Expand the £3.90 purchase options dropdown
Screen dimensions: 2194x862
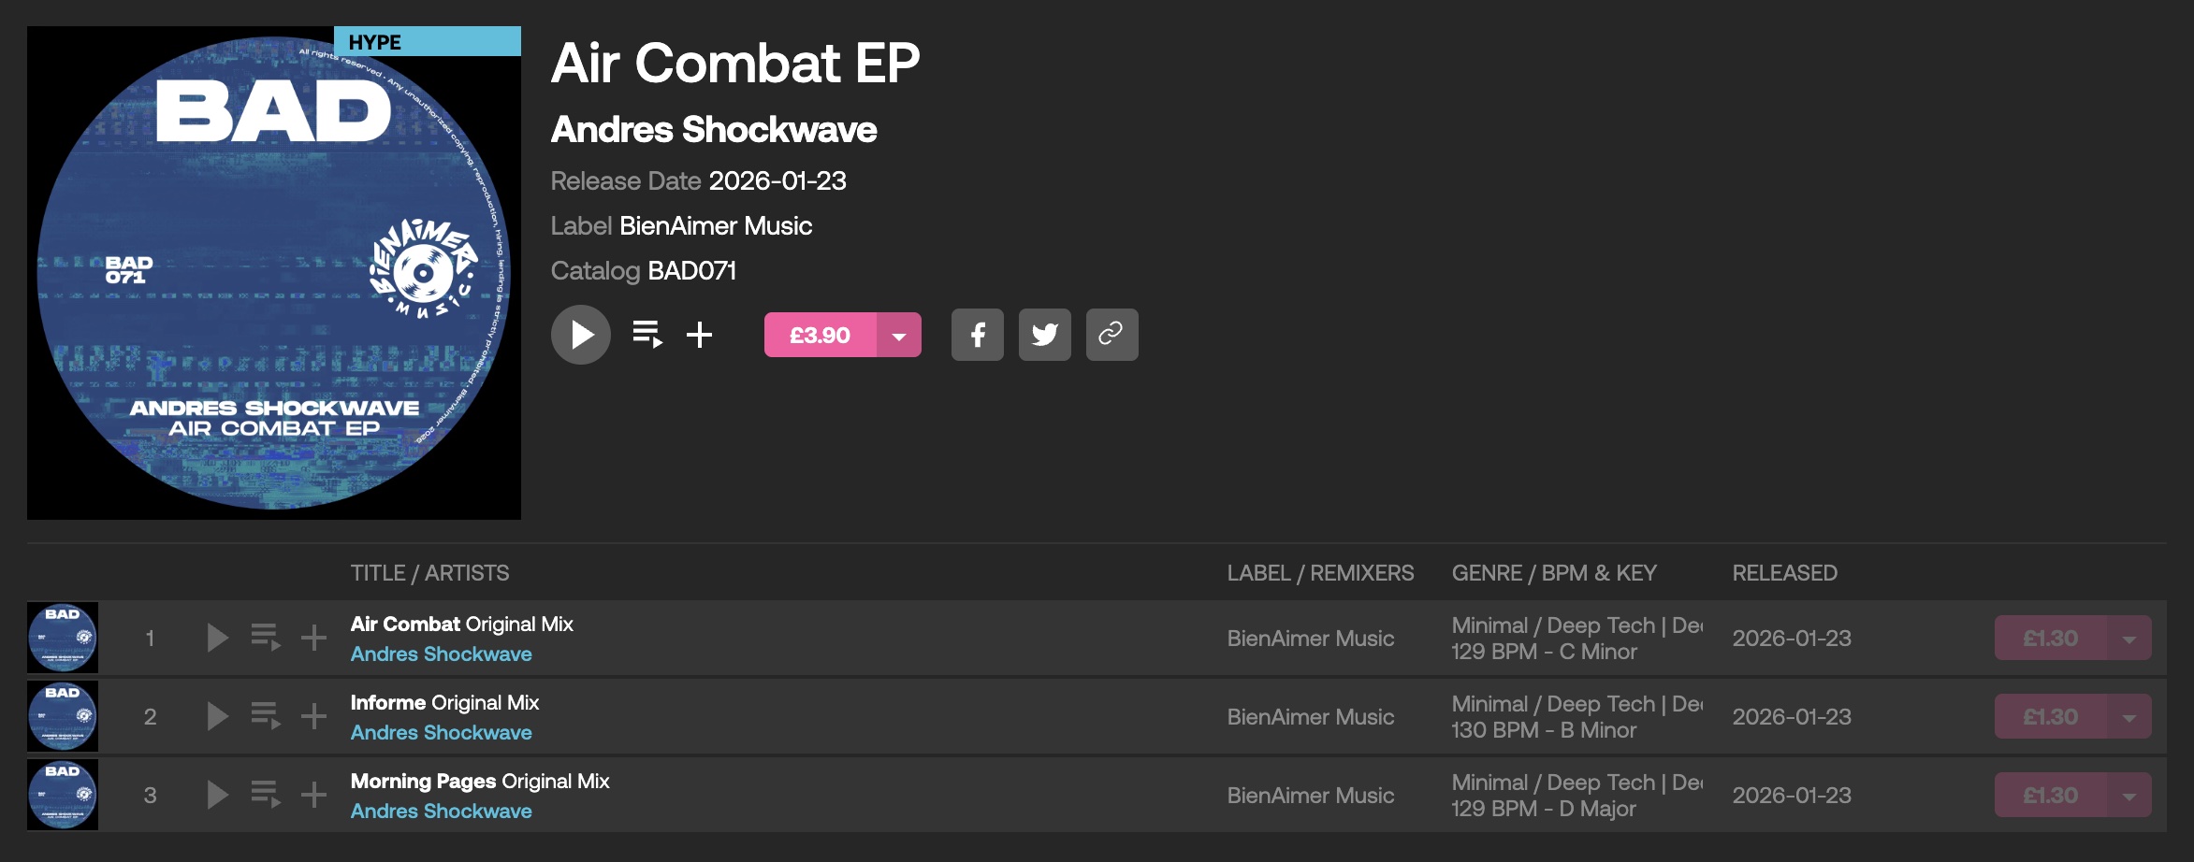coord(899,336)
